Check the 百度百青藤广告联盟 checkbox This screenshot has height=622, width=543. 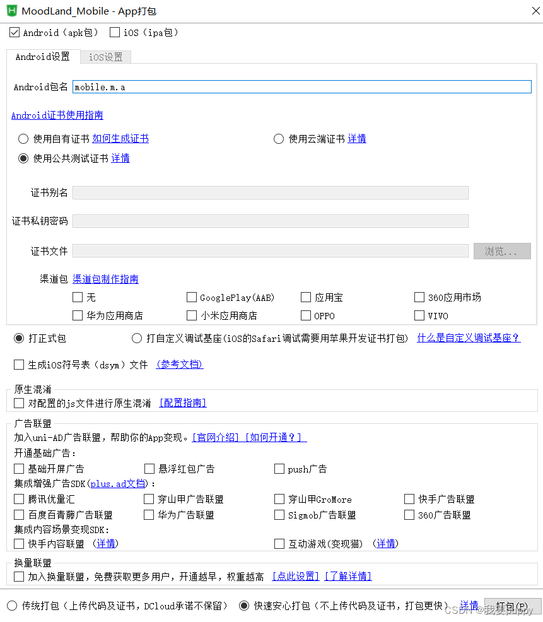tap(19, 515)
